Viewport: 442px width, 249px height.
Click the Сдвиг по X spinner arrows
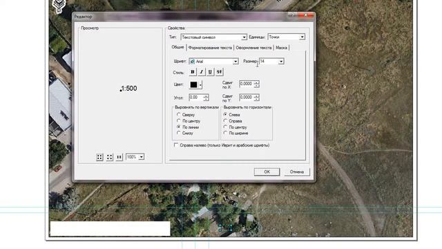(256, 84)
